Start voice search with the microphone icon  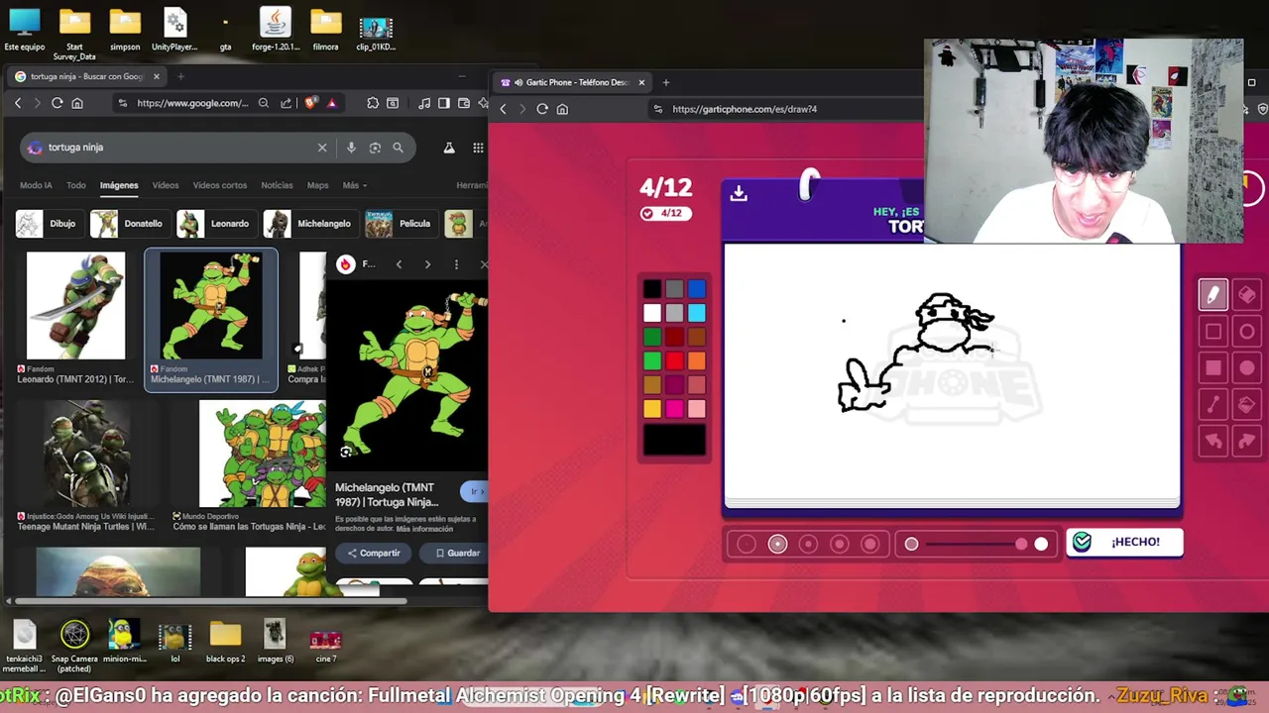coord(351,148)
